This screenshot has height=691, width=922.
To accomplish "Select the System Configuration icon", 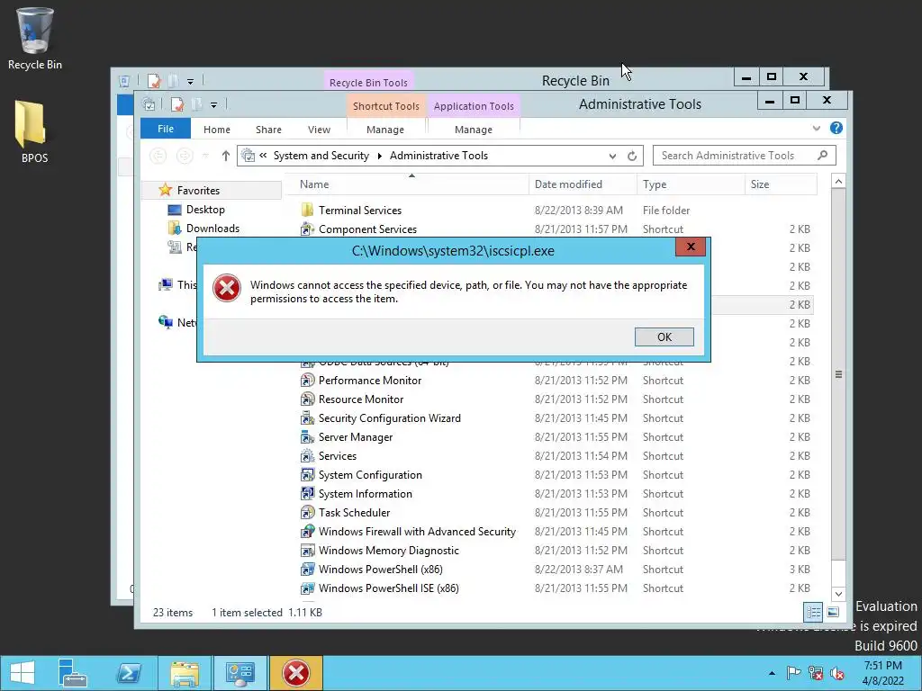I will click(307, 475).
